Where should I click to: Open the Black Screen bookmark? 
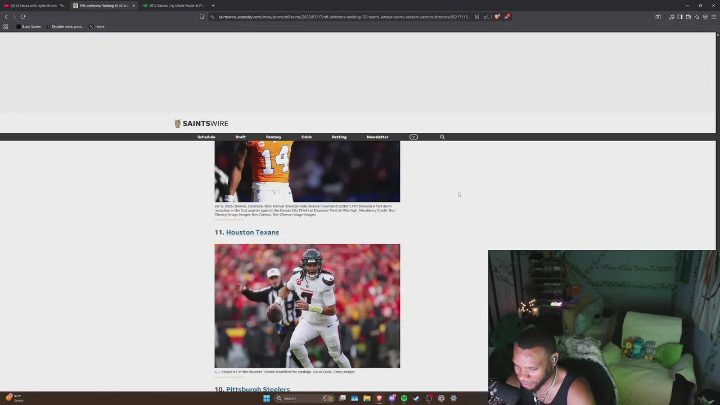29,26
